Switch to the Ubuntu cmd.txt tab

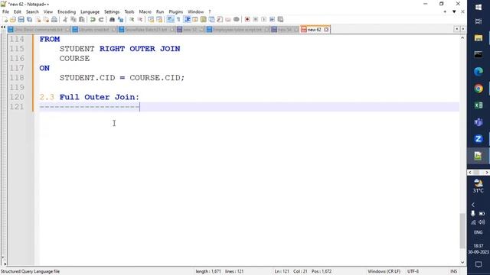93,30
